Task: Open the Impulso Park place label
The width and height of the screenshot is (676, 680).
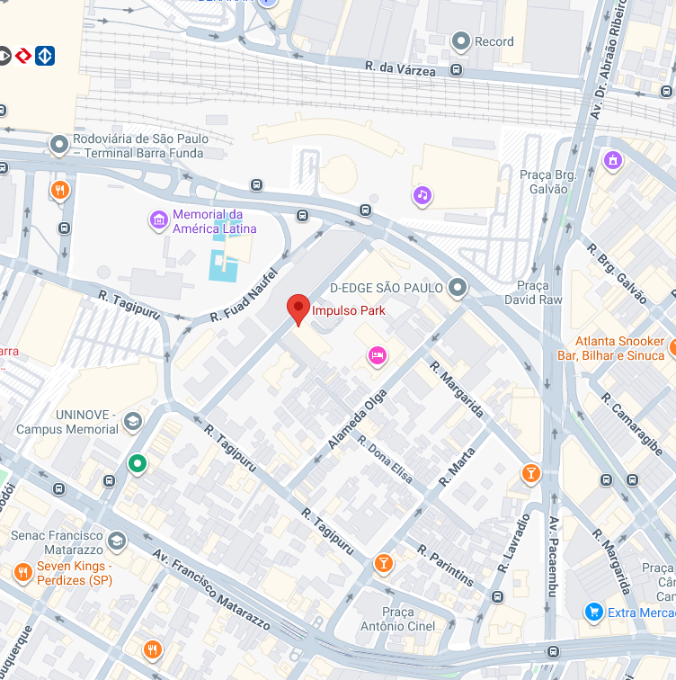Action: click(349, 310)
